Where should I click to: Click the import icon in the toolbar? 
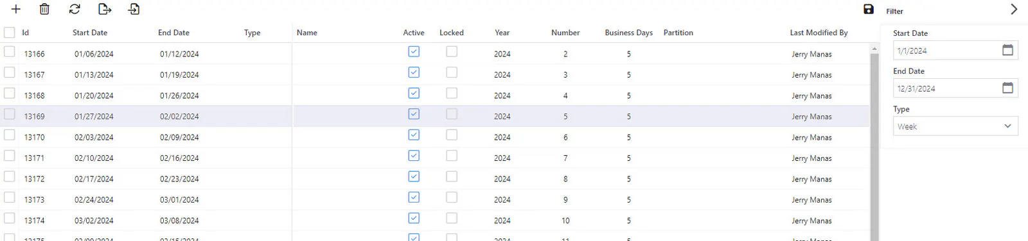tap(134, 9)
